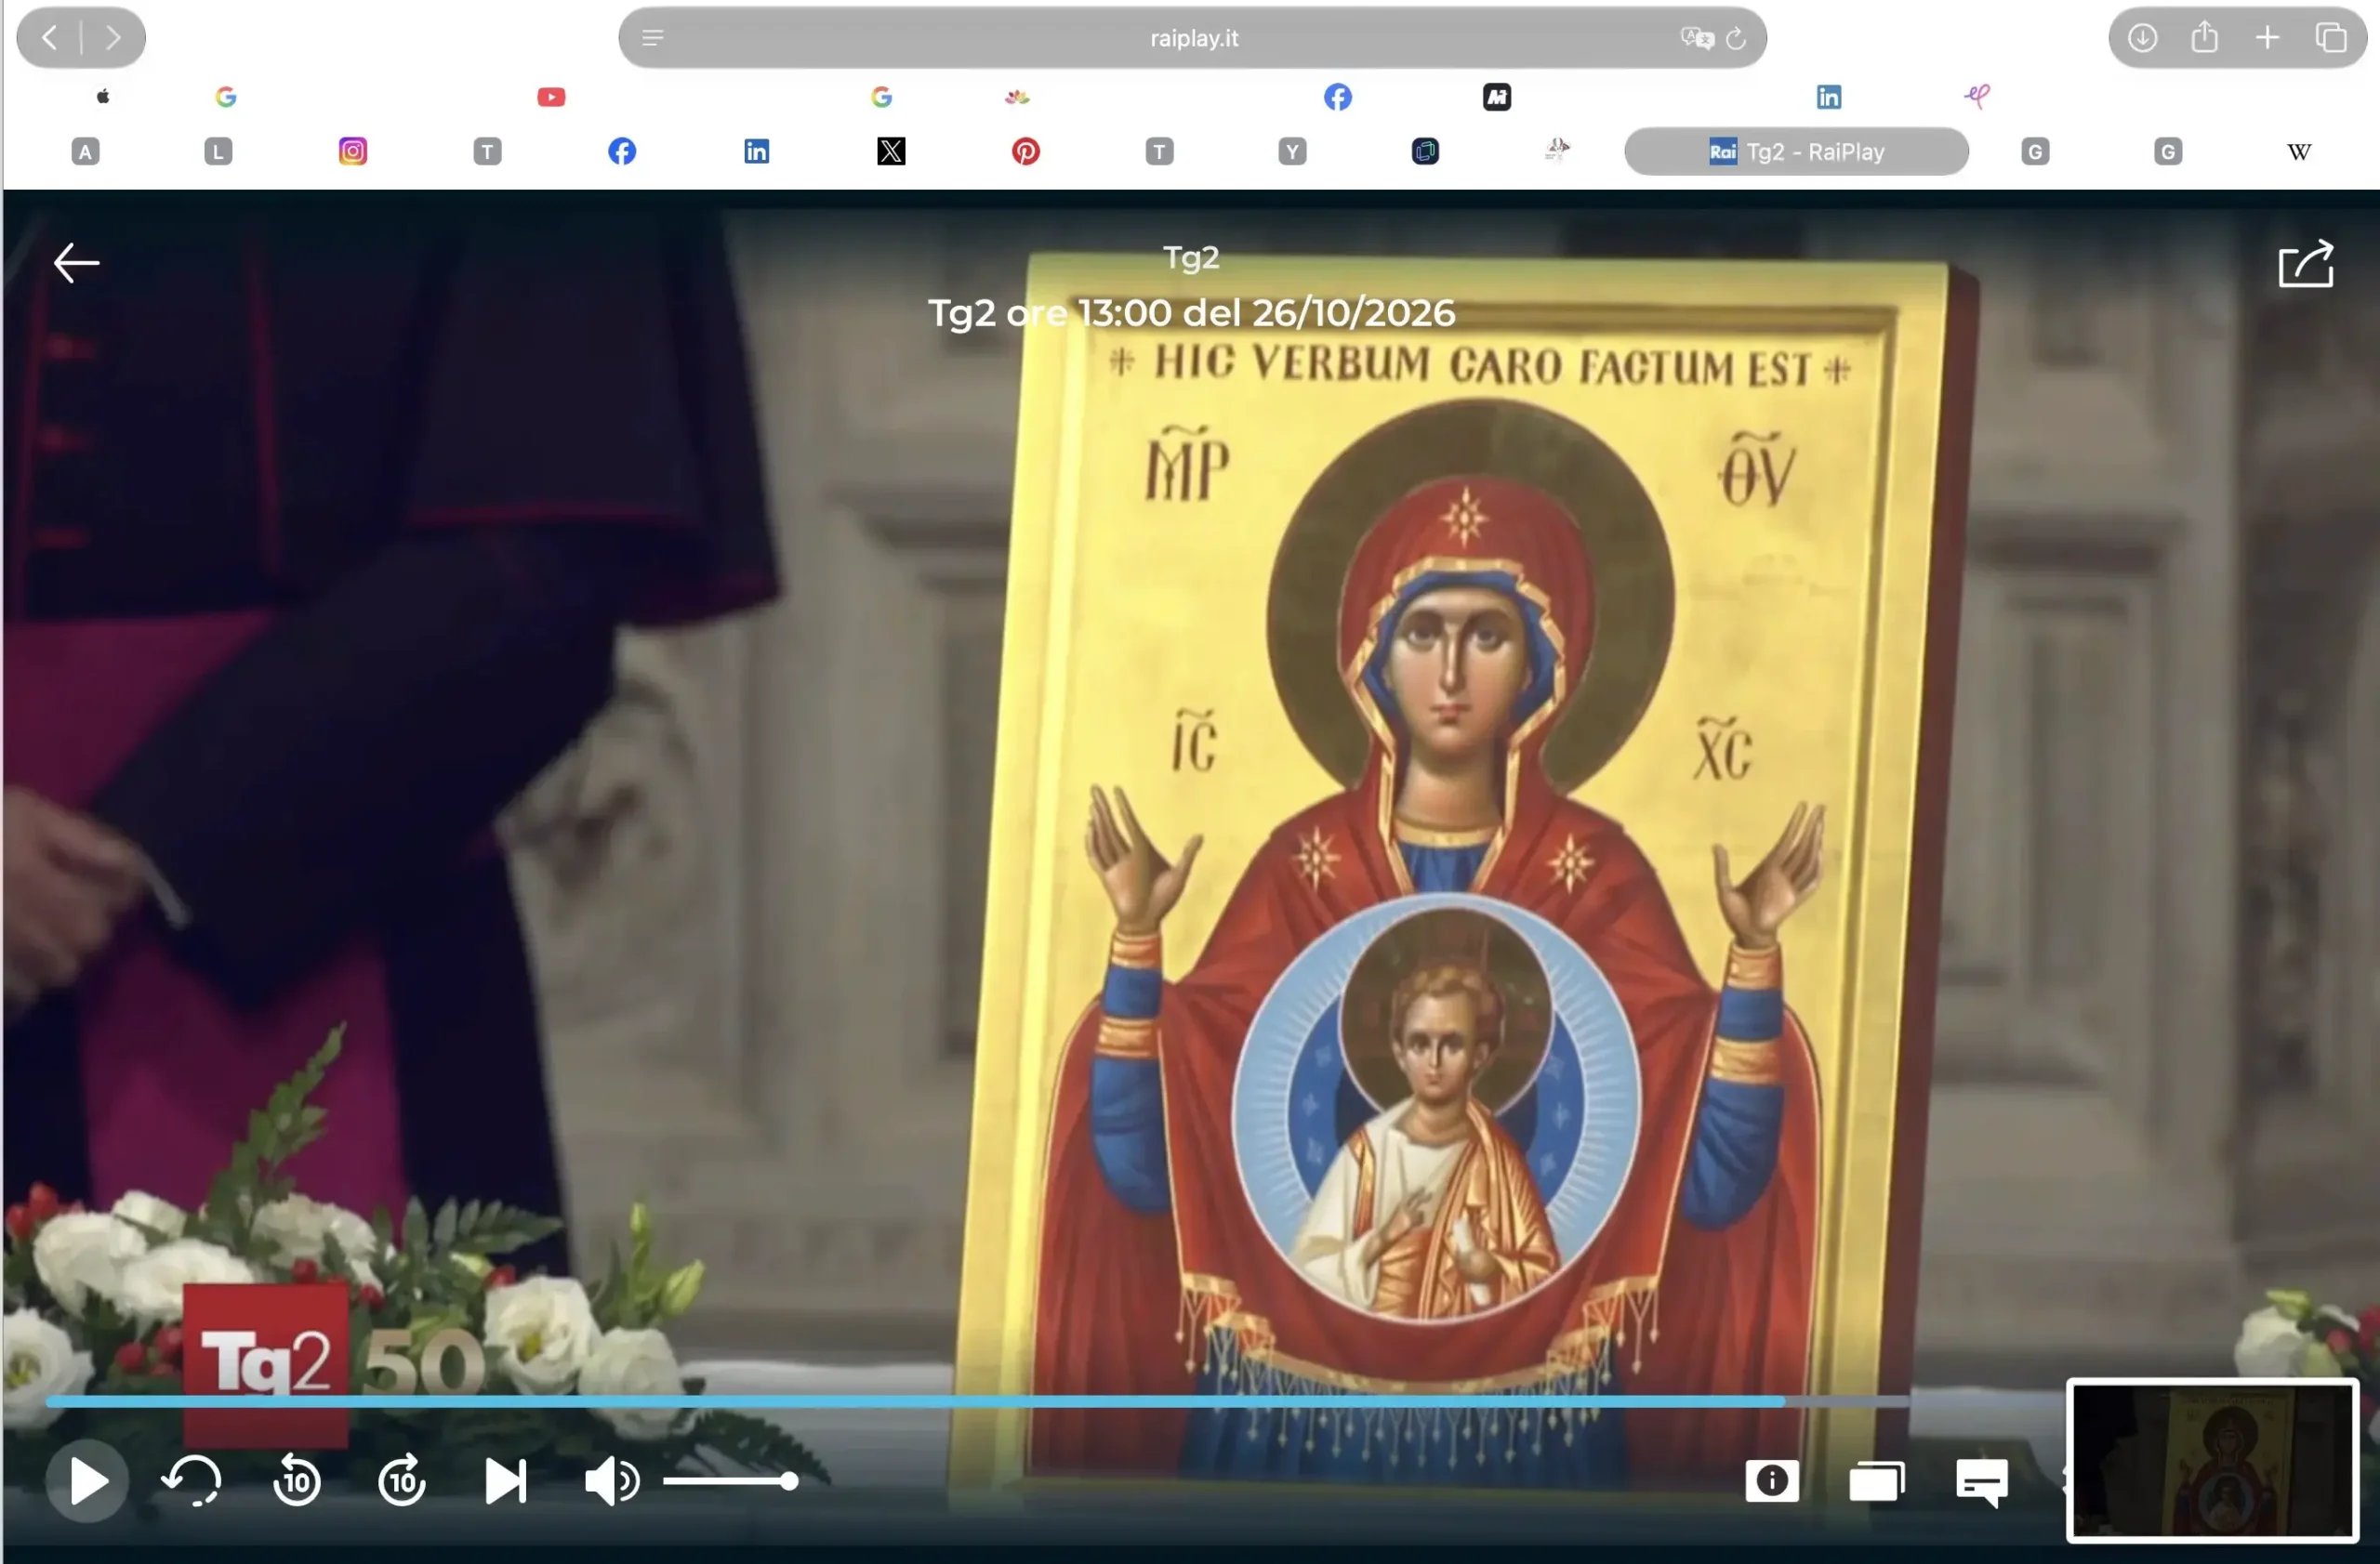
Task: Switch to the Pinterest tab
Action: (x=1025, y=151)
